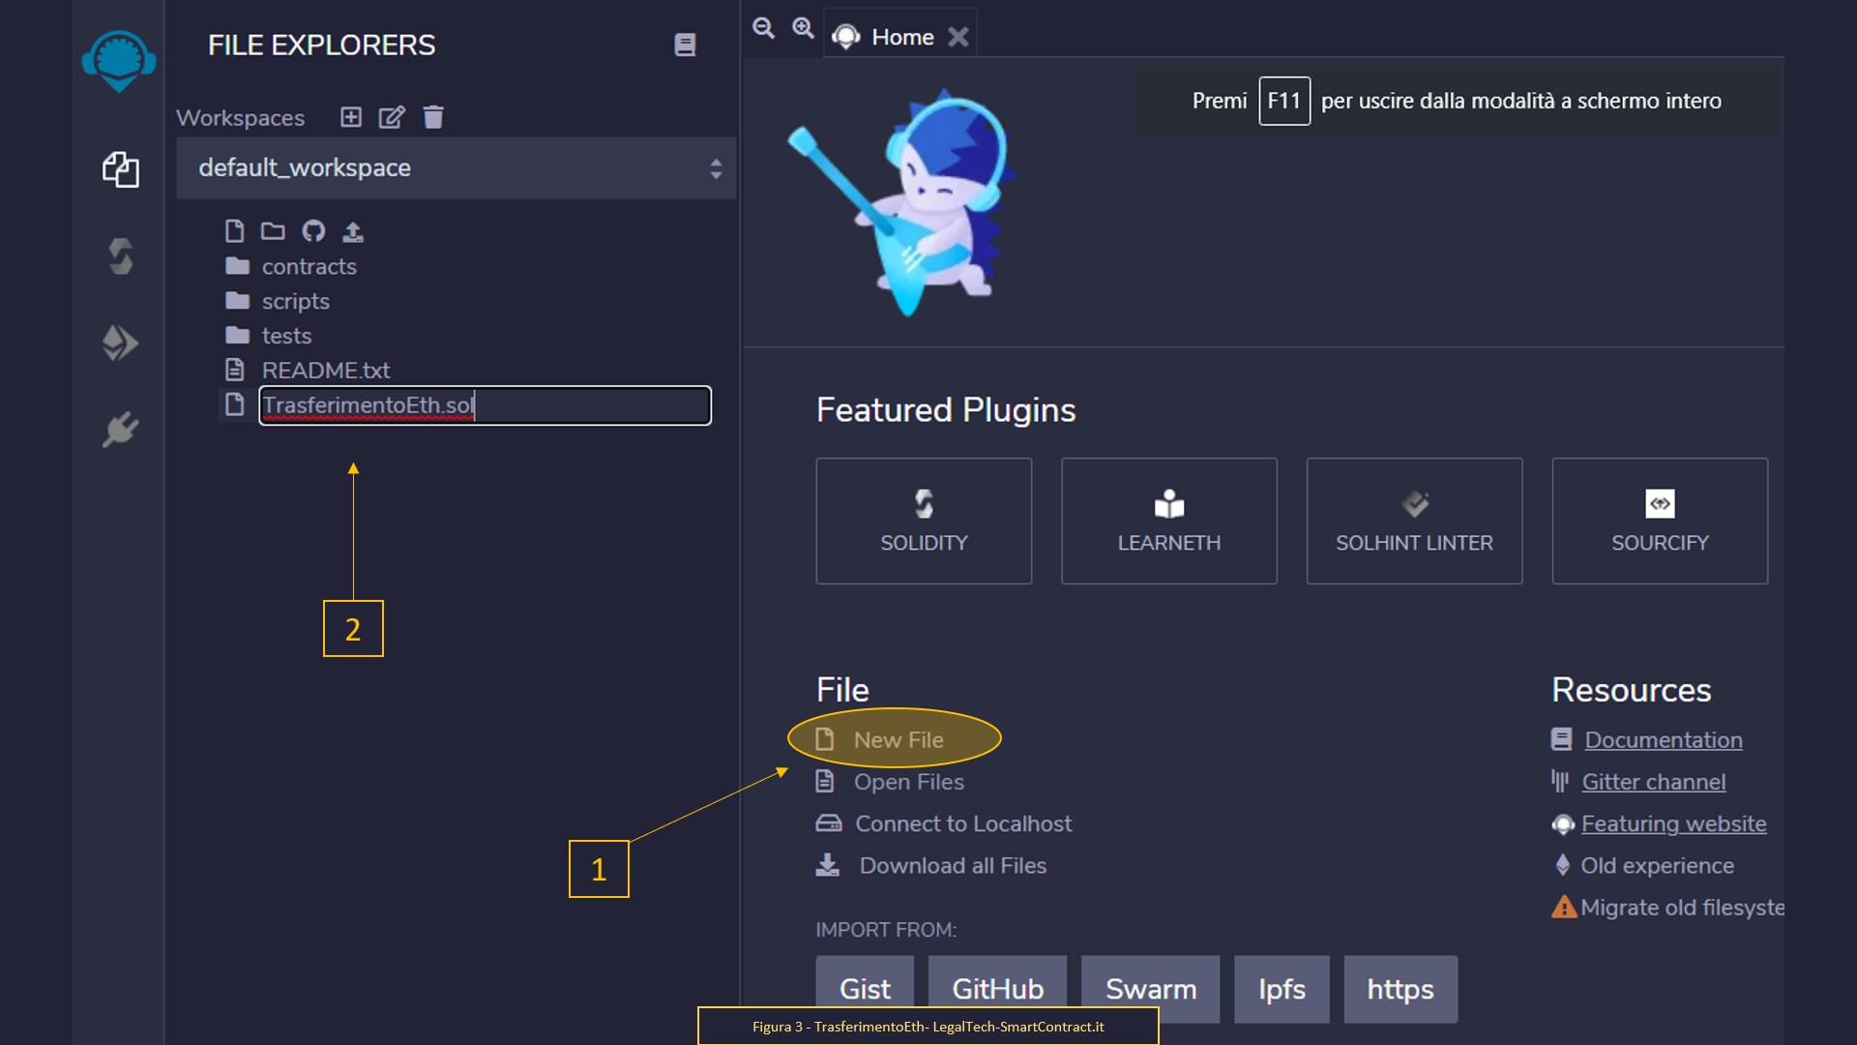Image resolution: width=1857 pixels, height=1045 pixels.
Task: Click the Remix hedgehog mascot image
Action: (x=902, y=202)
